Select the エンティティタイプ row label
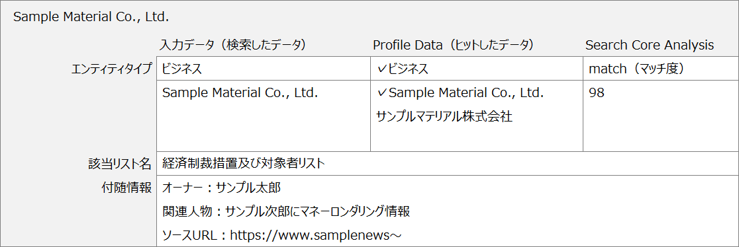The height and width of the screenshot is (247, 739). [x=110, y=69]
